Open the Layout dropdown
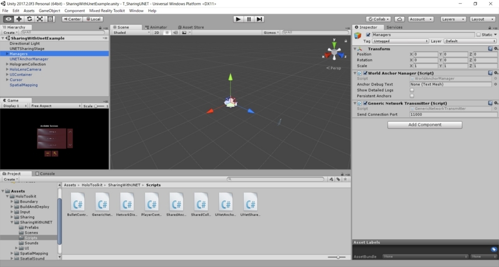 pyautogui.click(x=482, y=19)
